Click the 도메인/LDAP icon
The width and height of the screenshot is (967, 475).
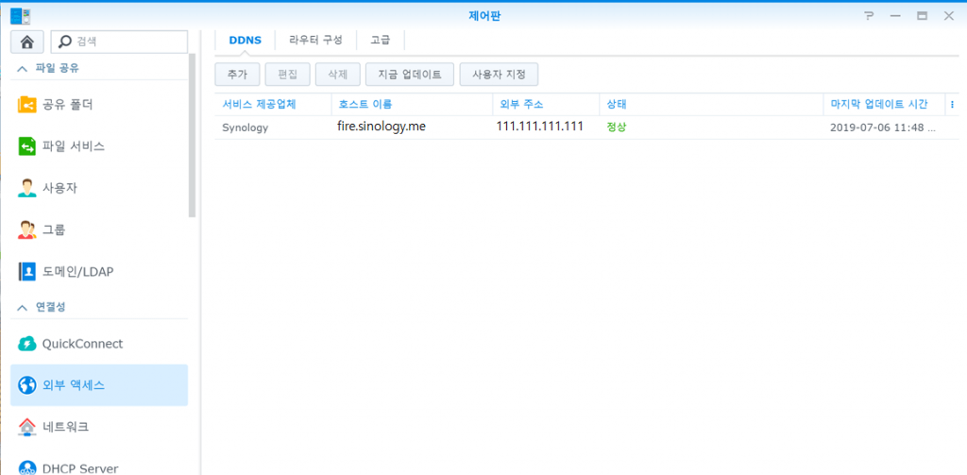(x=27, y=271)
